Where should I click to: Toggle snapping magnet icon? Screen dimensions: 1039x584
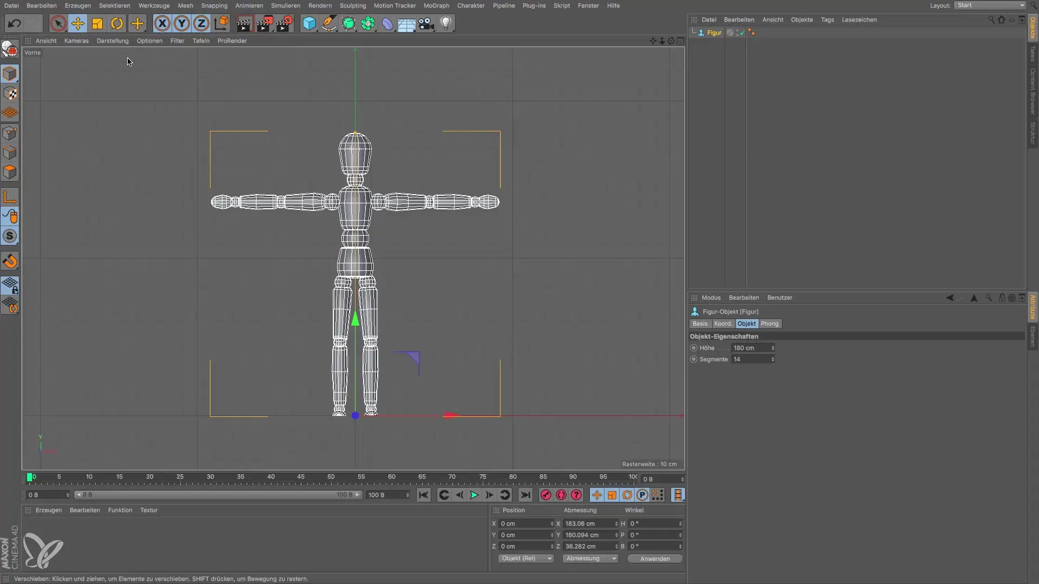tap(10, 261)
